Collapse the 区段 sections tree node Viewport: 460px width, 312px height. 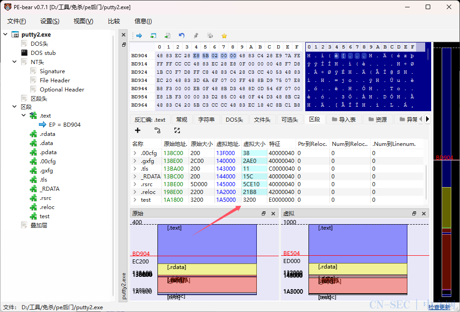[15, 107]
